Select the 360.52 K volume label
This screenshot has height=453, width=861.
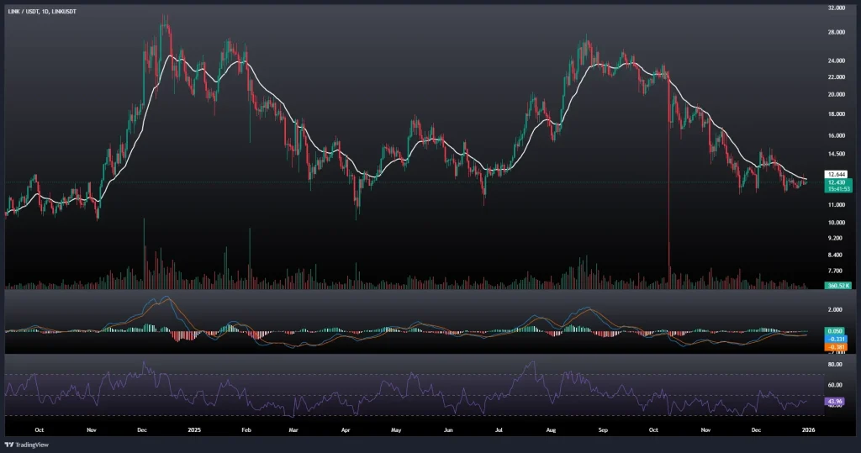tap(837, 286)
